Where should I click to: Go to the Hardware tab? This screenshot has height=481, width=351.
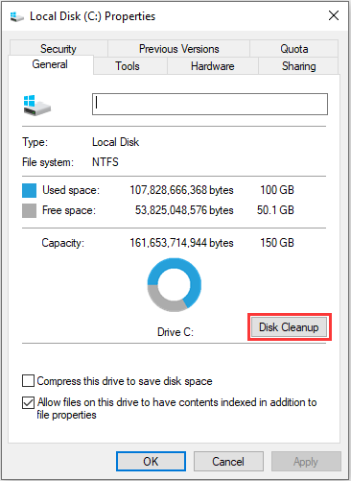coord(213,66)
